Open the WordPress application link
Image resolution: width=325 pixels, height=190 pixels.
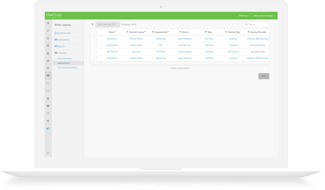[x=112, y=58]
